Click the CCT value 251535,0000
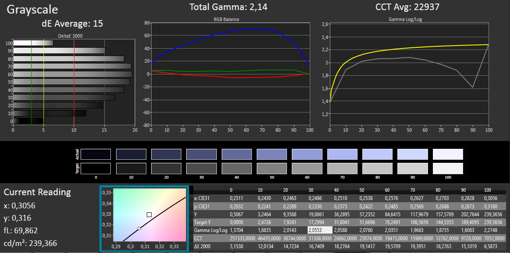The image size is (510, 253). pos(244,239)
